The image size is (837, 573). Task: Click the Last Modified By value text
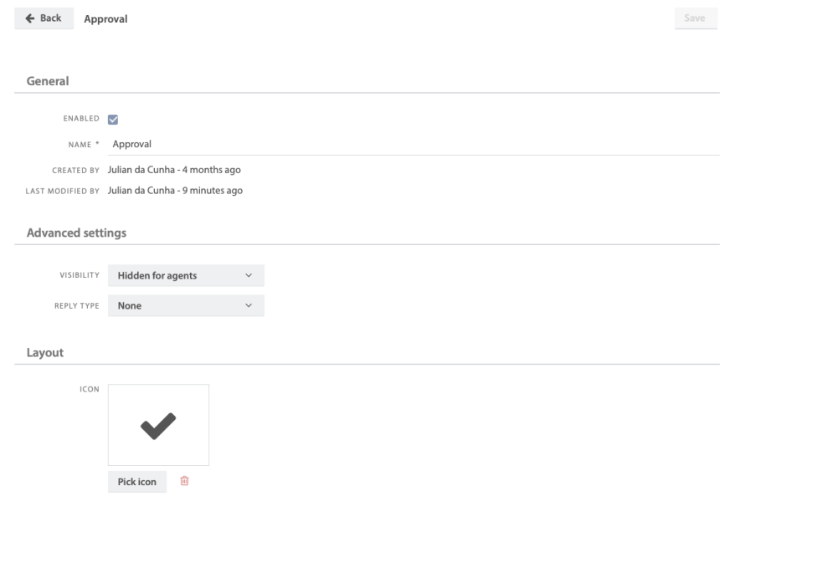coord(175,191)
